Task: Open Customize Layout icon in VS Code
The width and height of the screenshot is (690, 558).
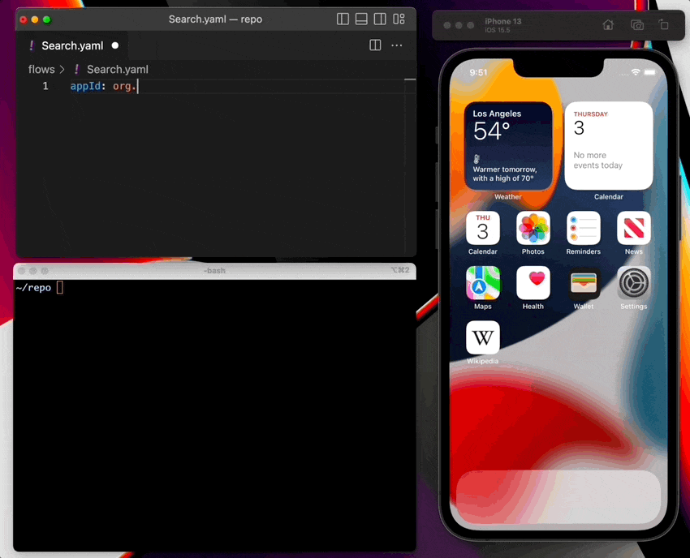Action: click(x=399, y=19)
